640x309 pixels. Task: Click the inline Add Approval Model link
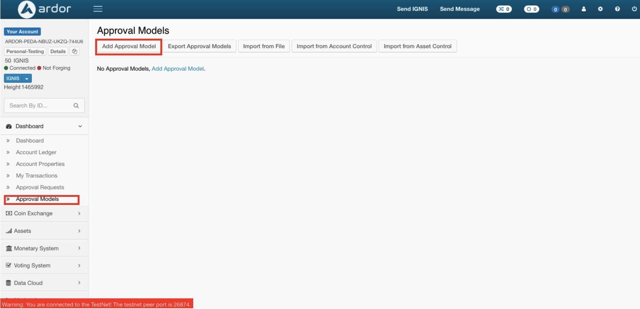178,69
